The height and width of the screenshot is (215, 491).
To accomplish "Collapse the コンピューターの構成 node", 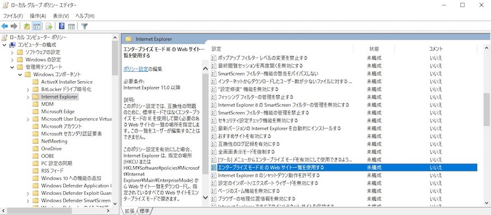I will coord(4,45).
